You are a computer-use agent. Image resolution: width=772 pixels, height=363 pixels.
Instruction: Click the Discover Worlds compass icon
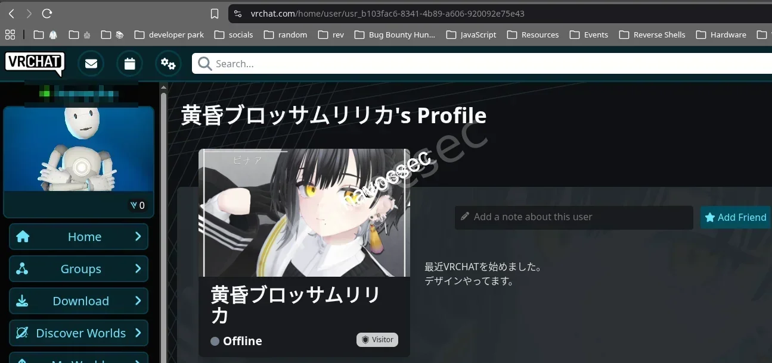(x=23, y=333)
